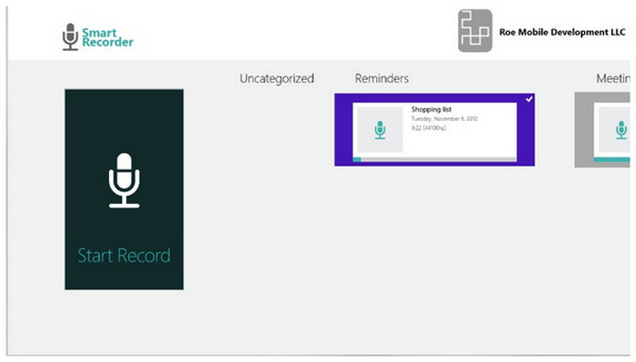
Task: Uncheck the Shopping list selection checkmark
Action: click(x=529, y=99)
